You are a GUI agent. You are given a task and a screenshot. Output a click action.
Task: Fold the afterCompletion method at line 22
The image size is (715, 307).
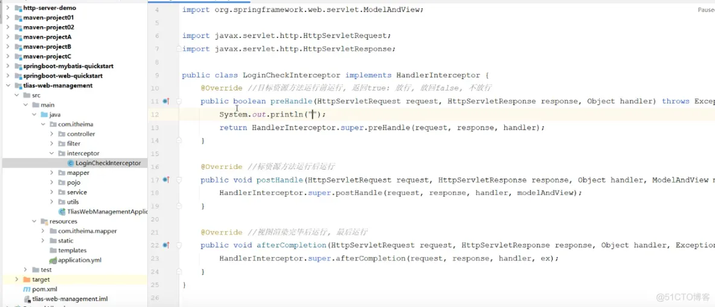coord(179,245)
